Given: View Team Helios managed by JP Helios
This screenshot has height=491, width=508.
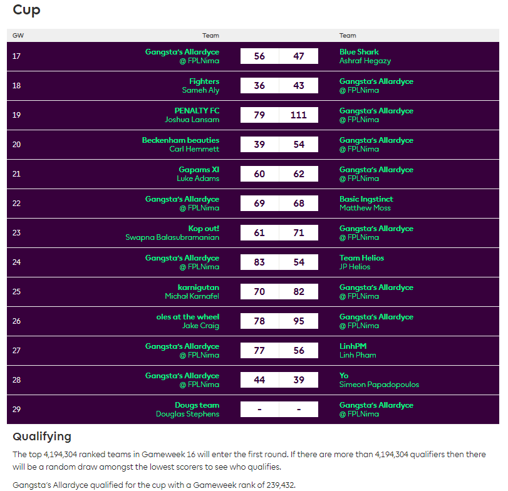Looking at the screenshot, I should click(361, 257).
